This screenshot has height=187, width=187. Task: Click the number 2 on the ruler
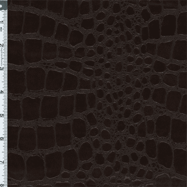[2, 45]
